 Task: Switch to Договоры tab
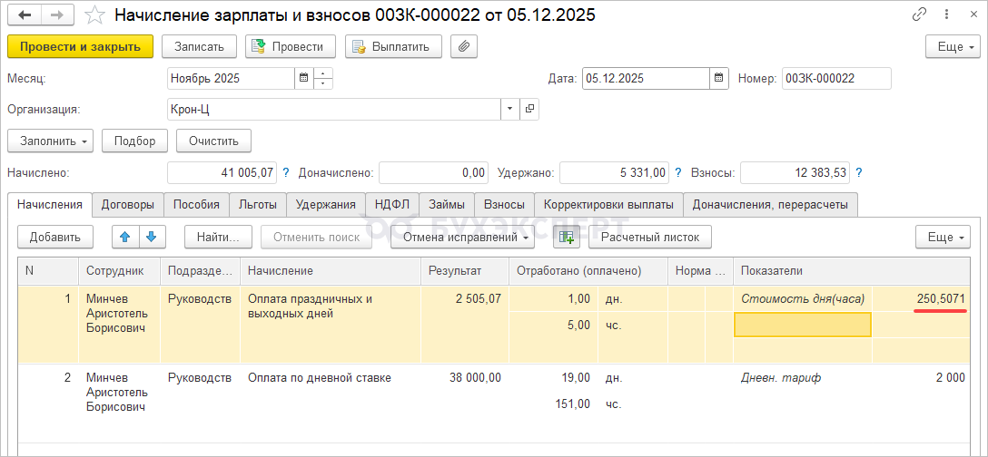128,205
